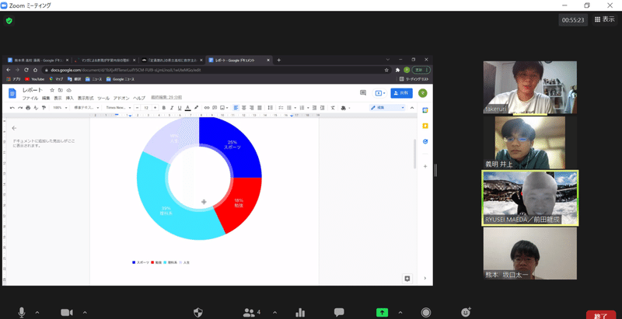
Task: Select 義明 井上 video thumbnail
Action: [x=530, y=143]
